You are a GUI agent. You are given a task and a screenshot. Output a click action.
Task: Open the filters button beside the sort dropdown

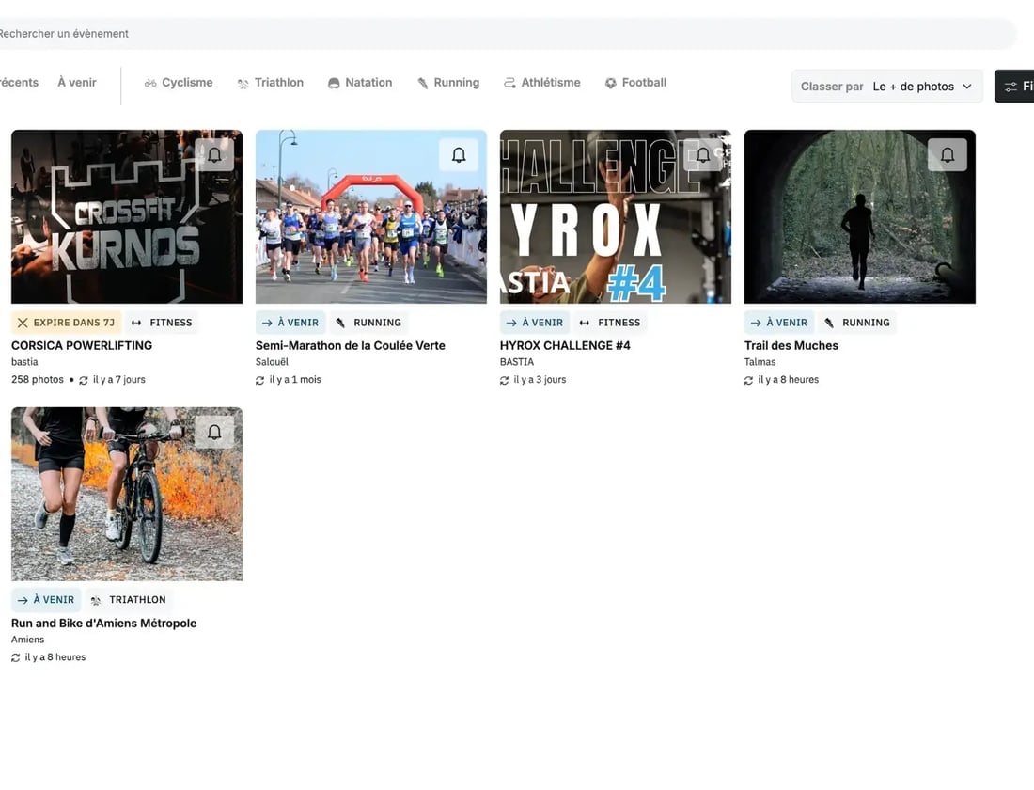click(x=1015, y=87)
